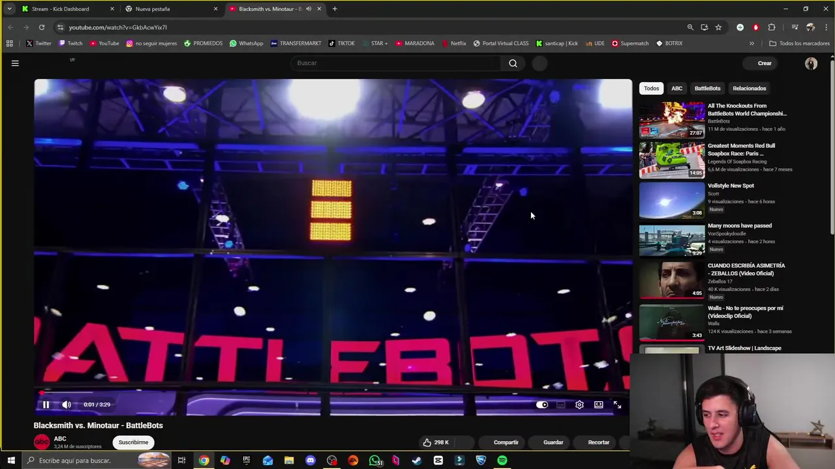Click the voice search microphone button

click(539, 63)
